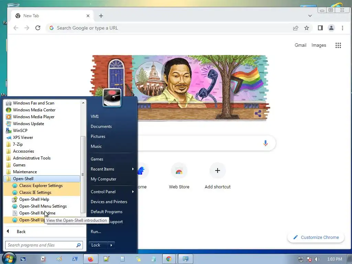Screen dimensions: 352x264
Task: Open the Images link
Action: pyautogui.click(x=319, y=45)
